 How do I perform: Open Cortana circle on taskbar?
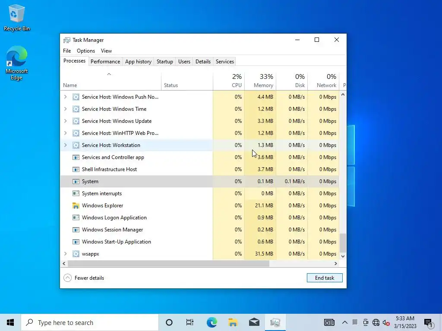(x=169, y=322)
